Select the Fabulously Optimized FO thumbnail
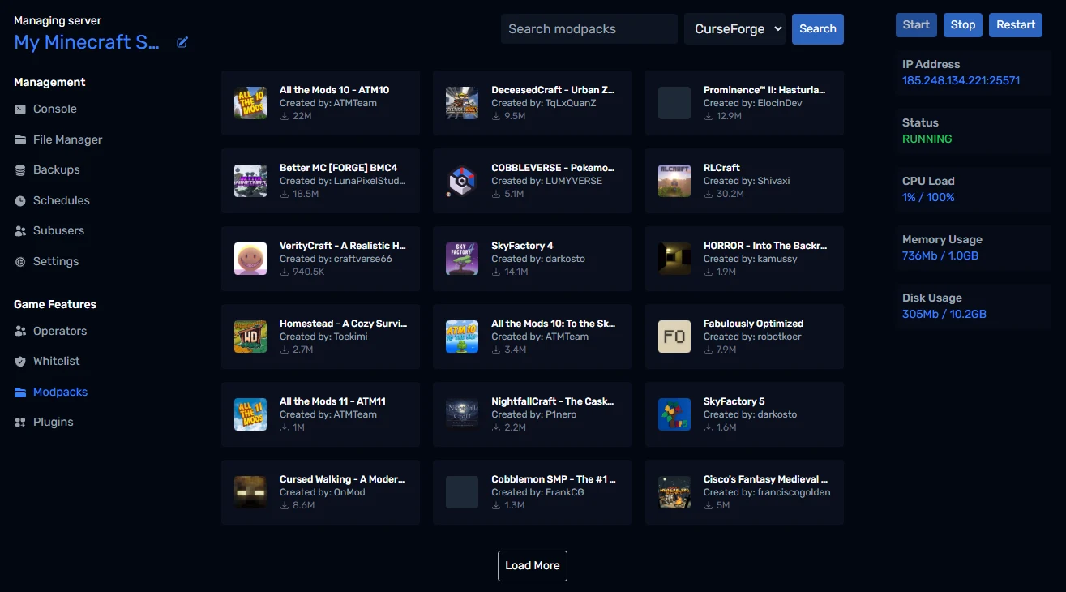The height and width of the screenshot is (592, 1066). tap(674, 337)
